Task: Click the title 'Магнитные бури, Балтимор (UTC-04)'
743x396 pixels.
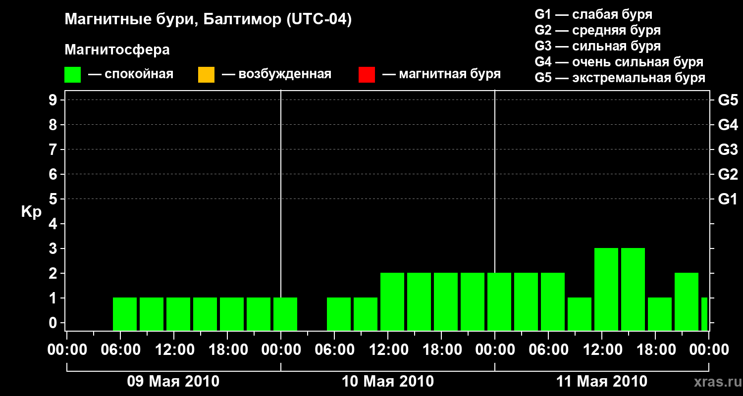Action: pyautogui.click(x=208, y=20)
